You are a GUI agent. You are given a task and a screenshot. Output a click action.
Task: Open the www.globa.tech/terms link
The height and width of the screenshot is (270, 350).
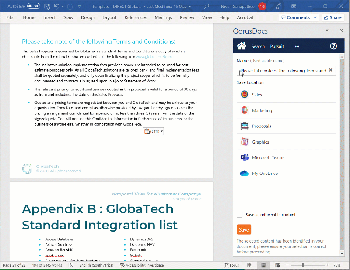pyautogui.click(x=155, y=57)
